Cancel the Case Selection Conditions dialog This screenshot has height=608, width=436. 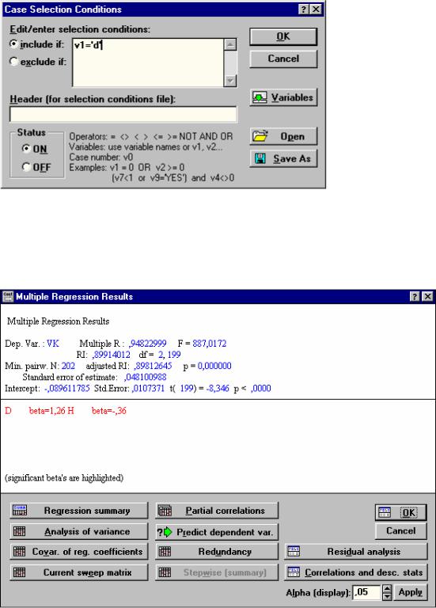pos(283,59)
